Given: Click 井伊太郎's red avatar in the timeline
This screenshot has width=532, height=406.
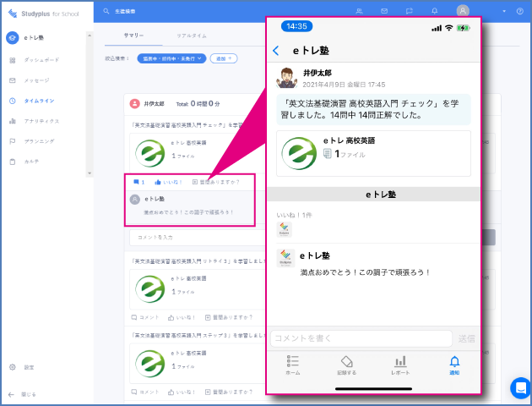Looking at the screenshot, I should [x=135, y=104].
